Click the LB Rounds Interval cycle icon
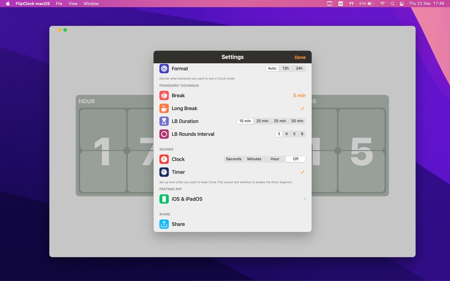450x281 pixels. pyautogui.click(x=164, y=134)
